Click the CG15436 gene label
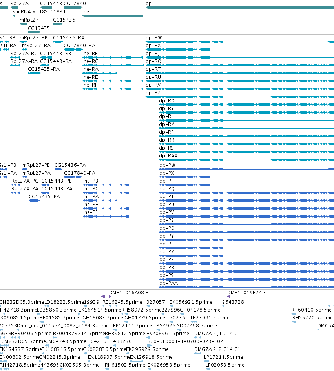Image resolution: width=334 pixels, height=371 pixels. tap(64, 20)
